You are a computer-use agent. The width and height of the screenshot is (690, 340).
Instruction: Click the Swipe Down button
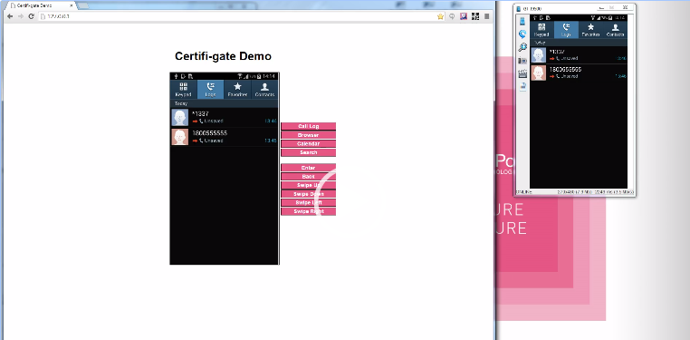click(308, 194)
